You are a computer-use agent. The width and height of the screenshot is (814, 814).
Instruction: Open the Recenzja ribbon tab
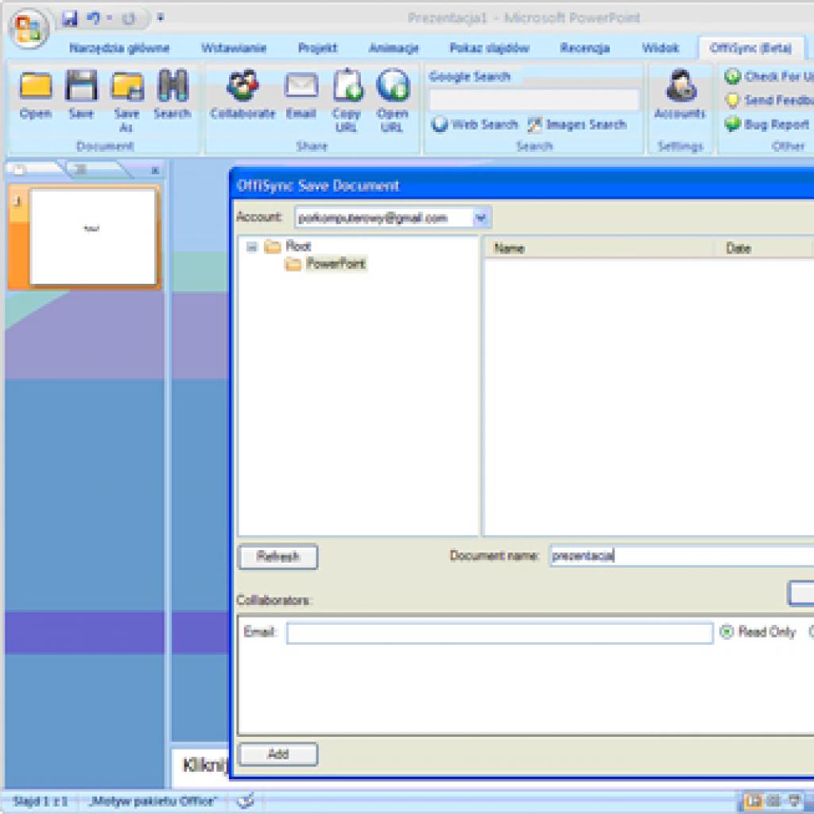pyautogui.click(x=584, y=48)
